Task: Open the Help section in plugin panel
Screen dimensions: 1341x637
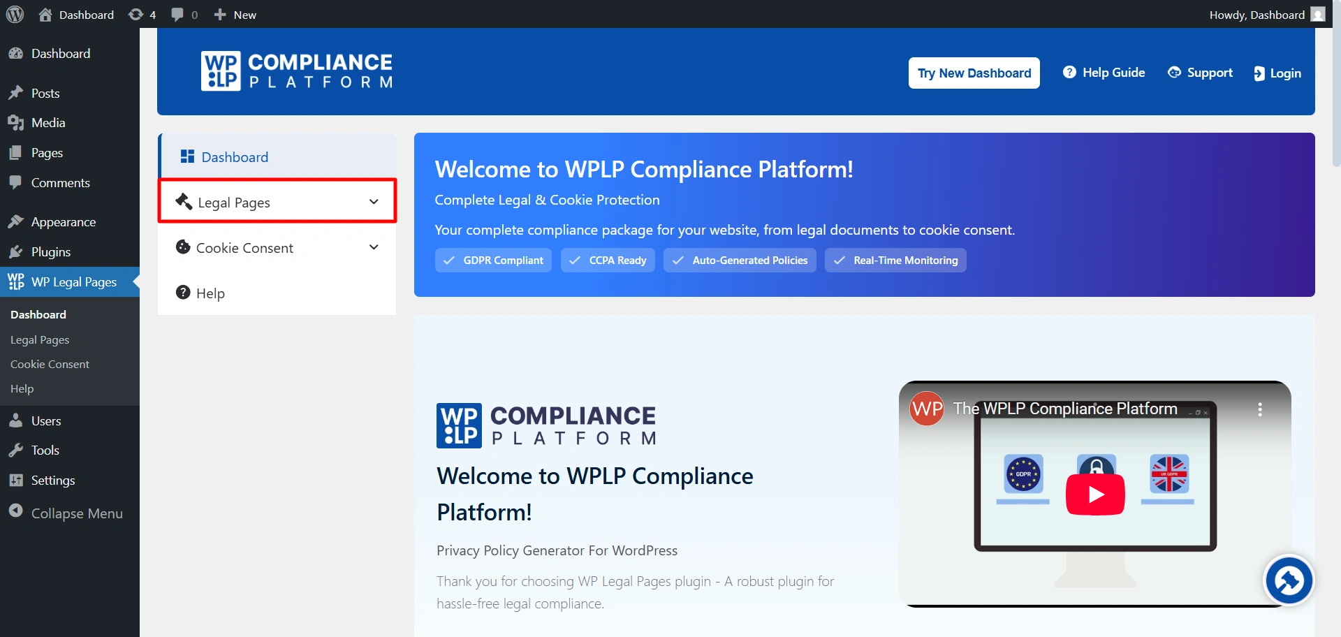Action: click(x=210, y=293)
